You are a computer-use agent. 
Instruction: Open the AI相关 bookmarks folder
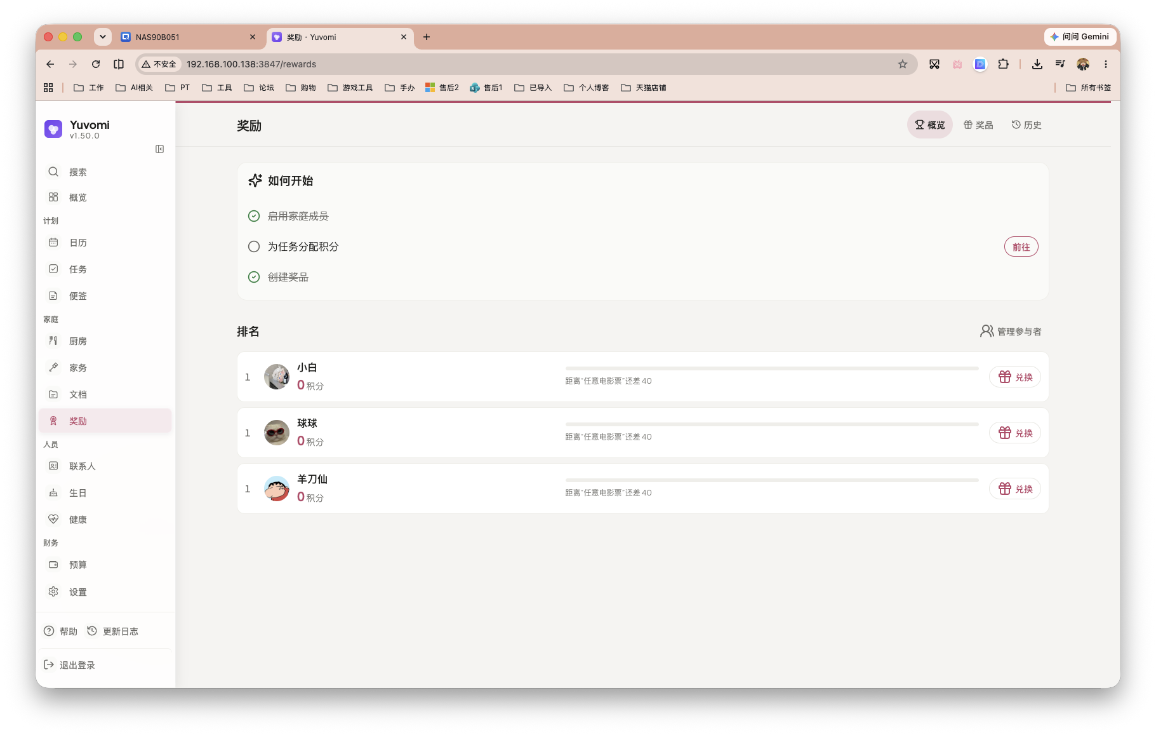pyautogui.click(x=134, y=88)
